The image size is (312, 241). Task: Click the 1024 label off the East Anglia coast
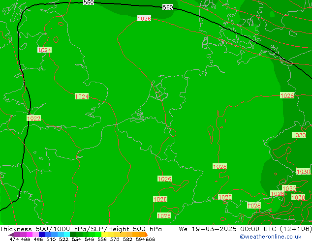(82, 96)
